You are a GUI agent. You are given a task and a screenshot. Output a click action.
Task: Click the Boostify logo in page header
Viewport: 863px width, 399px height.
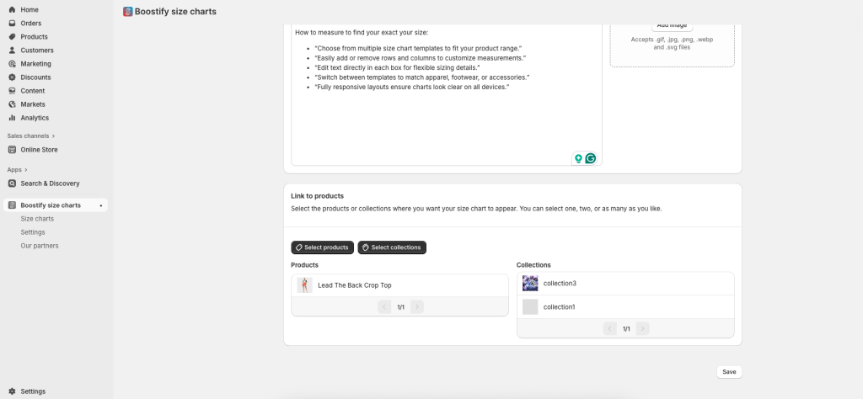tap(128, 12)
